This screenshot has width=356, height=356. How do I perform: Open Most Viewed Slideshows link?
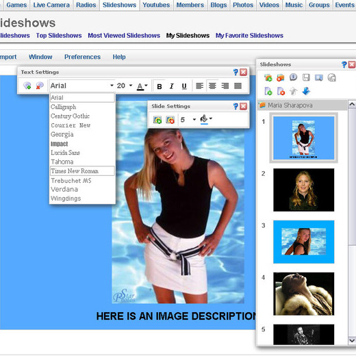point(124,36)
